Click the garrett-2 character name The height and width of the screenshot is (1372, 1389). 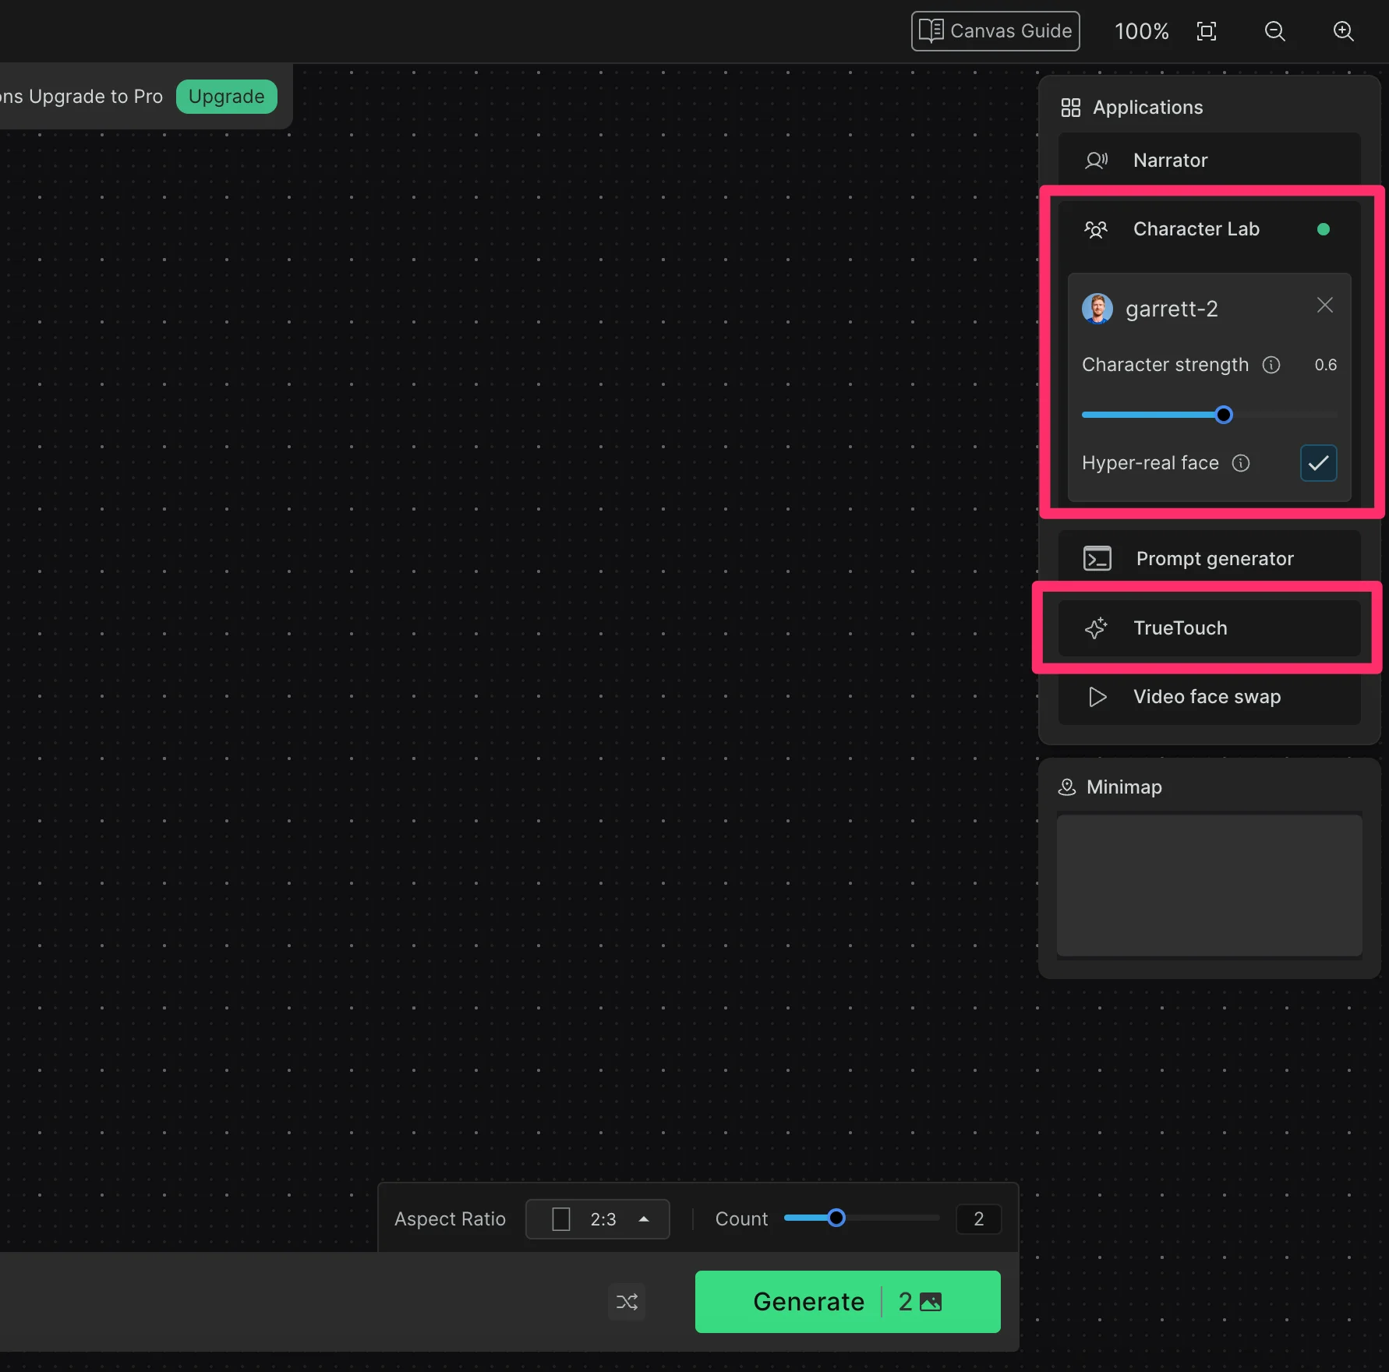pos(1172,309)
